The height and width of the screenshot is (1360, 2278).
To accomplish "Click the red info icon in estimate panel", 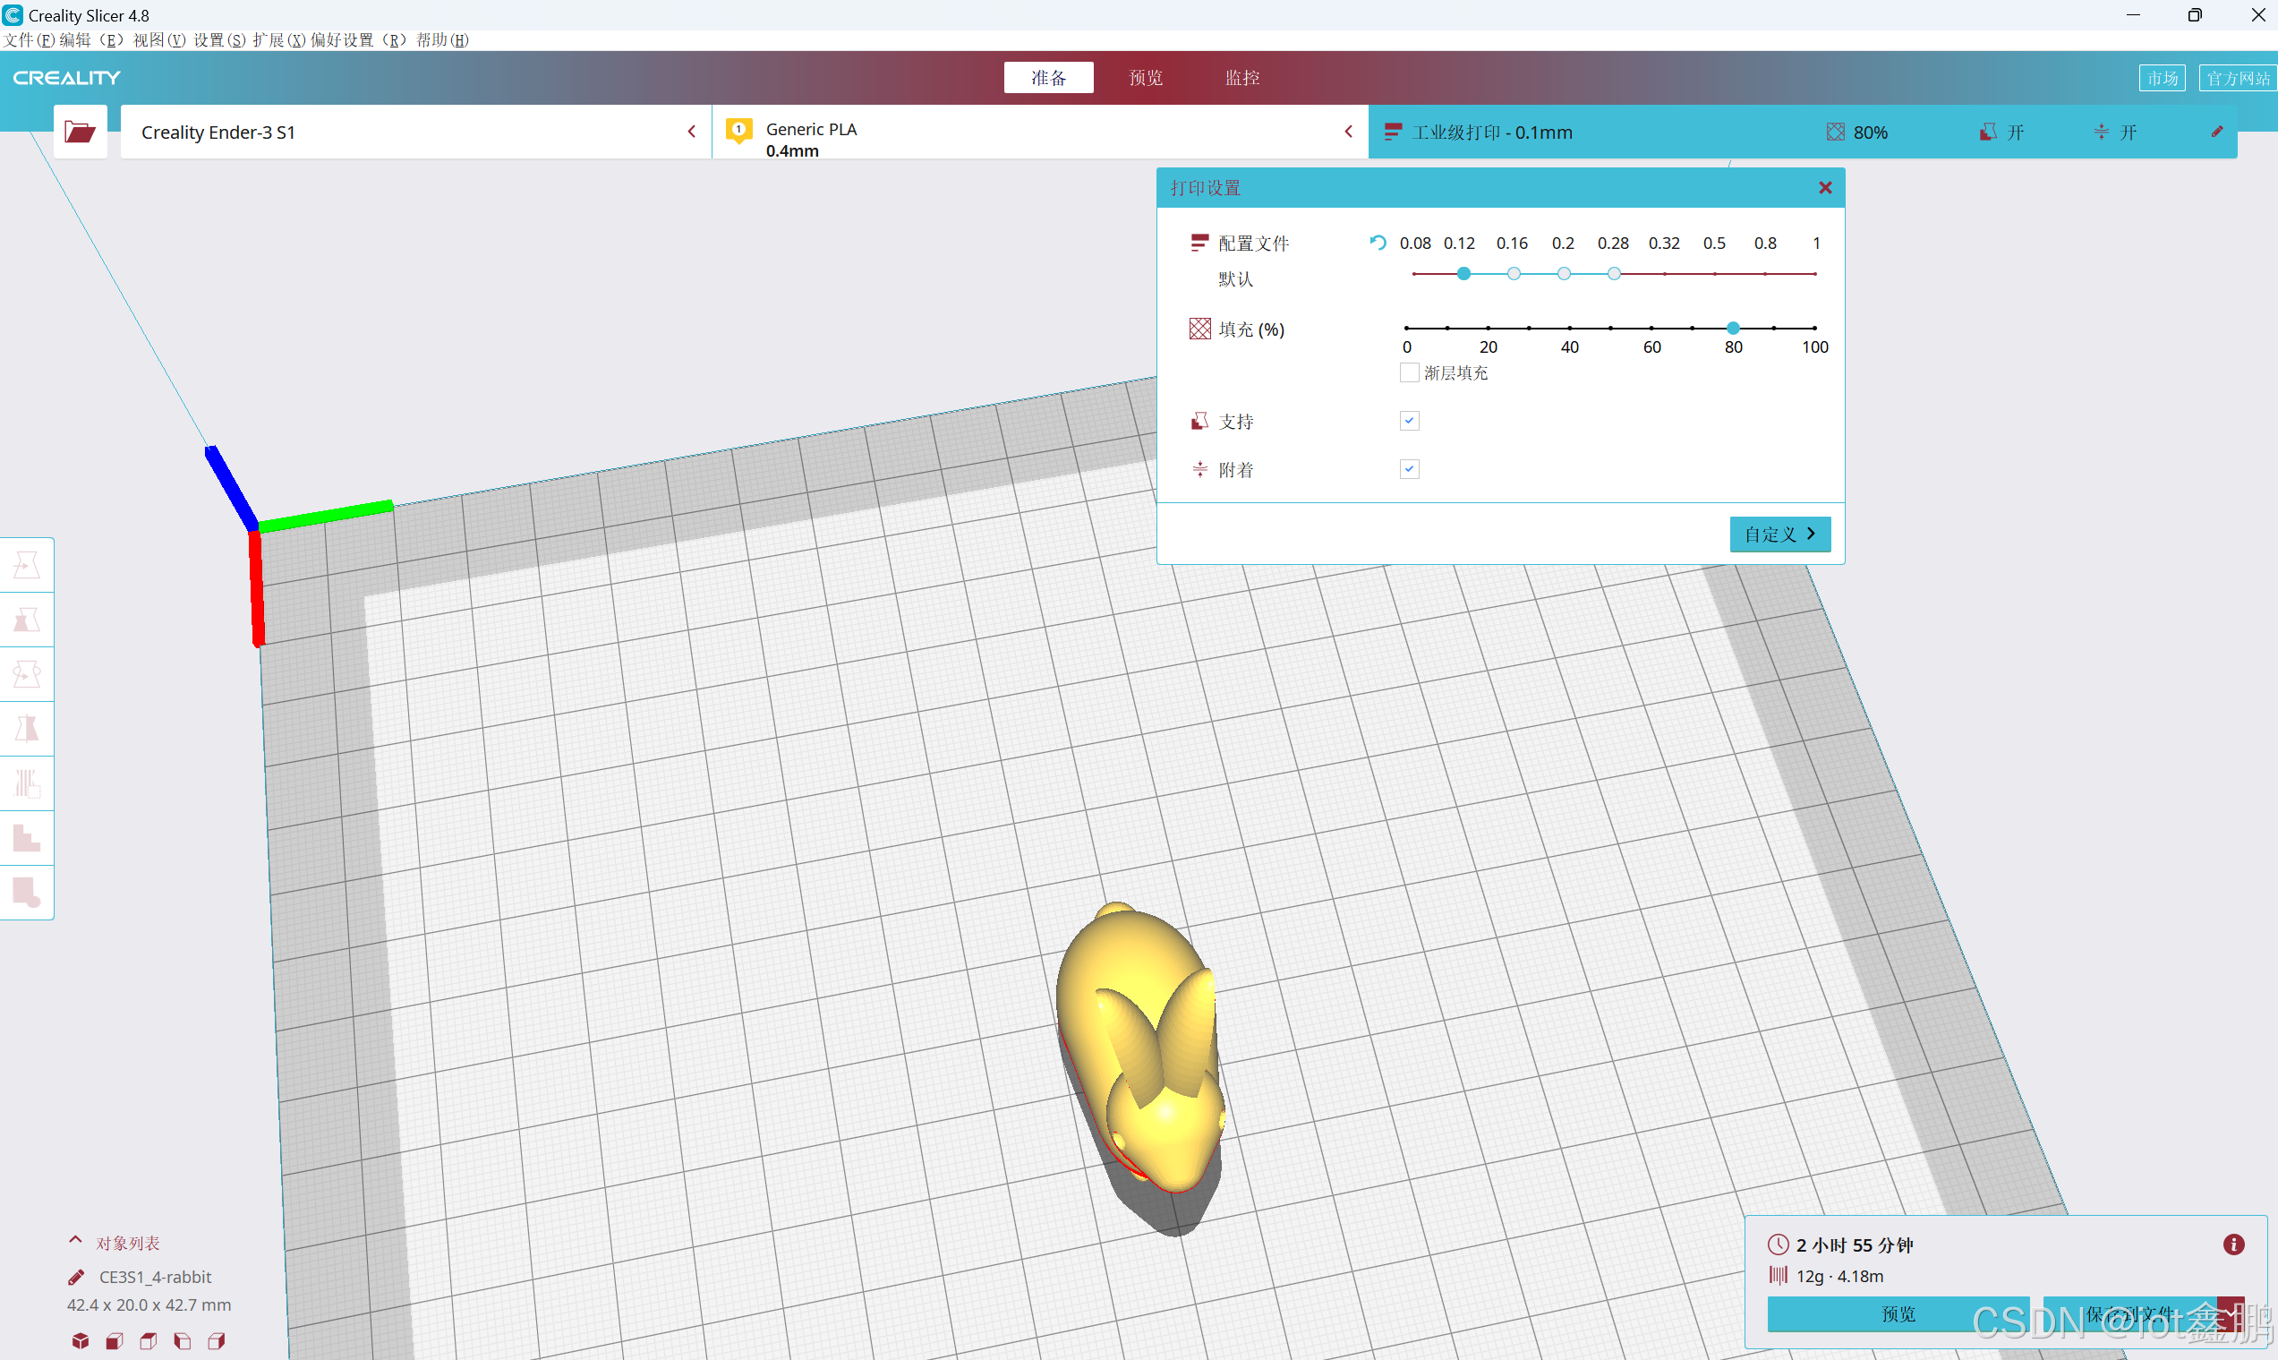I will 2233,1244.
